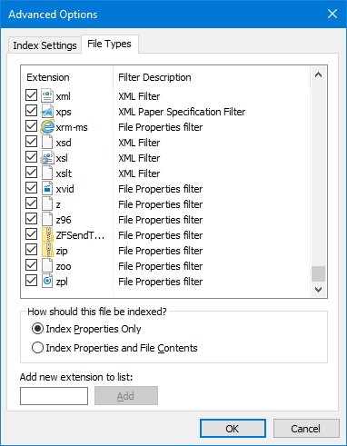Open the File Types tab

point(109,44)
